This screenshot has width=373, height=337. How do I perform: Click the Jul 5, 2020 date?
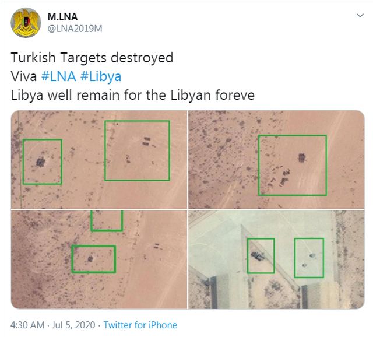click(73, 325)
